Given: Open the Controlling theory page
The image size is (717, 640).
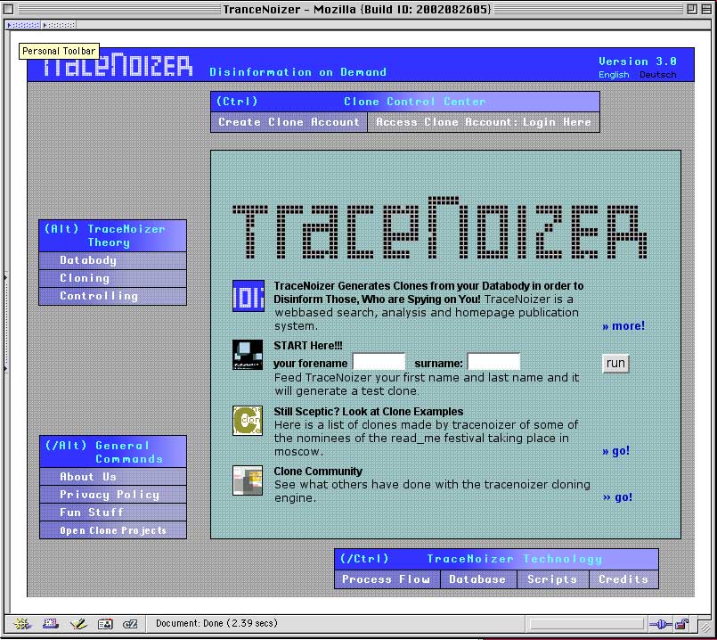Looking at the screenshot, I should [x=113, y=297].
